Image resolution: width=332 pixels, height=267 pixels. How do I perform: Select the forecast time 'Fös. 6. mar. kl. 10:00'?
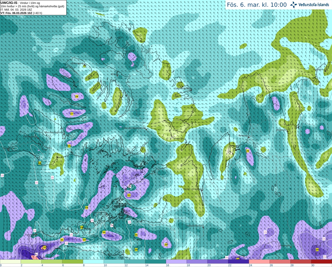pyautogui.click(x=257, y=5)
